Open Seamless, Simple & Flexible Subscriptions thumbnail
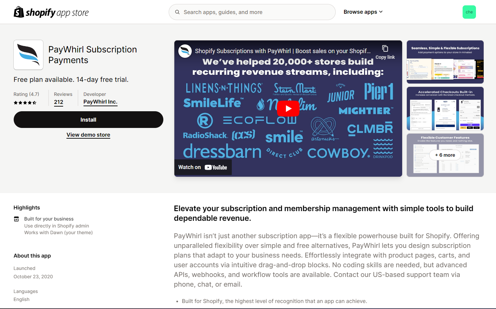The height and width of the screenshot is (309, 496). click(x=445, y=62)
